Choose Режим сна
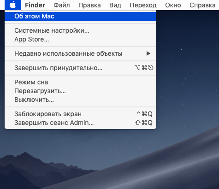The height and width of the screenshot is (189, 219). click(80, 82)
